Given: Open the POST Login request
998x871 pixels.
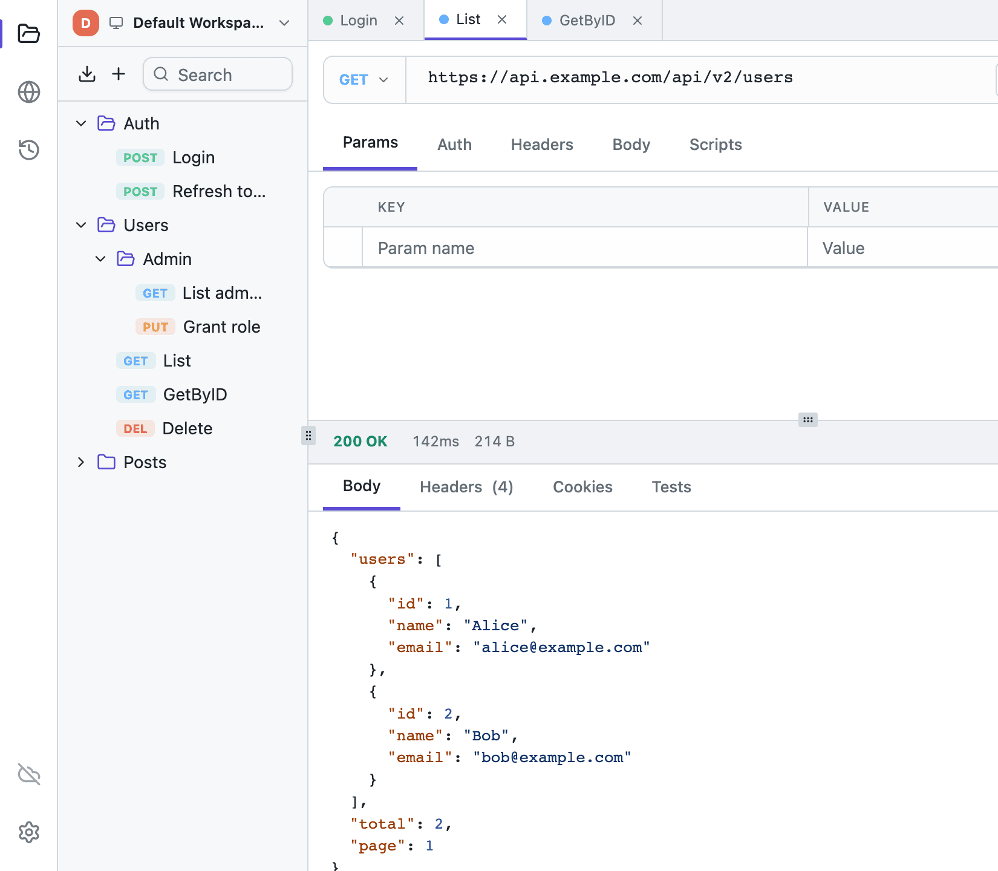Looking at the screenshot, I should click(x=183, y=157).
